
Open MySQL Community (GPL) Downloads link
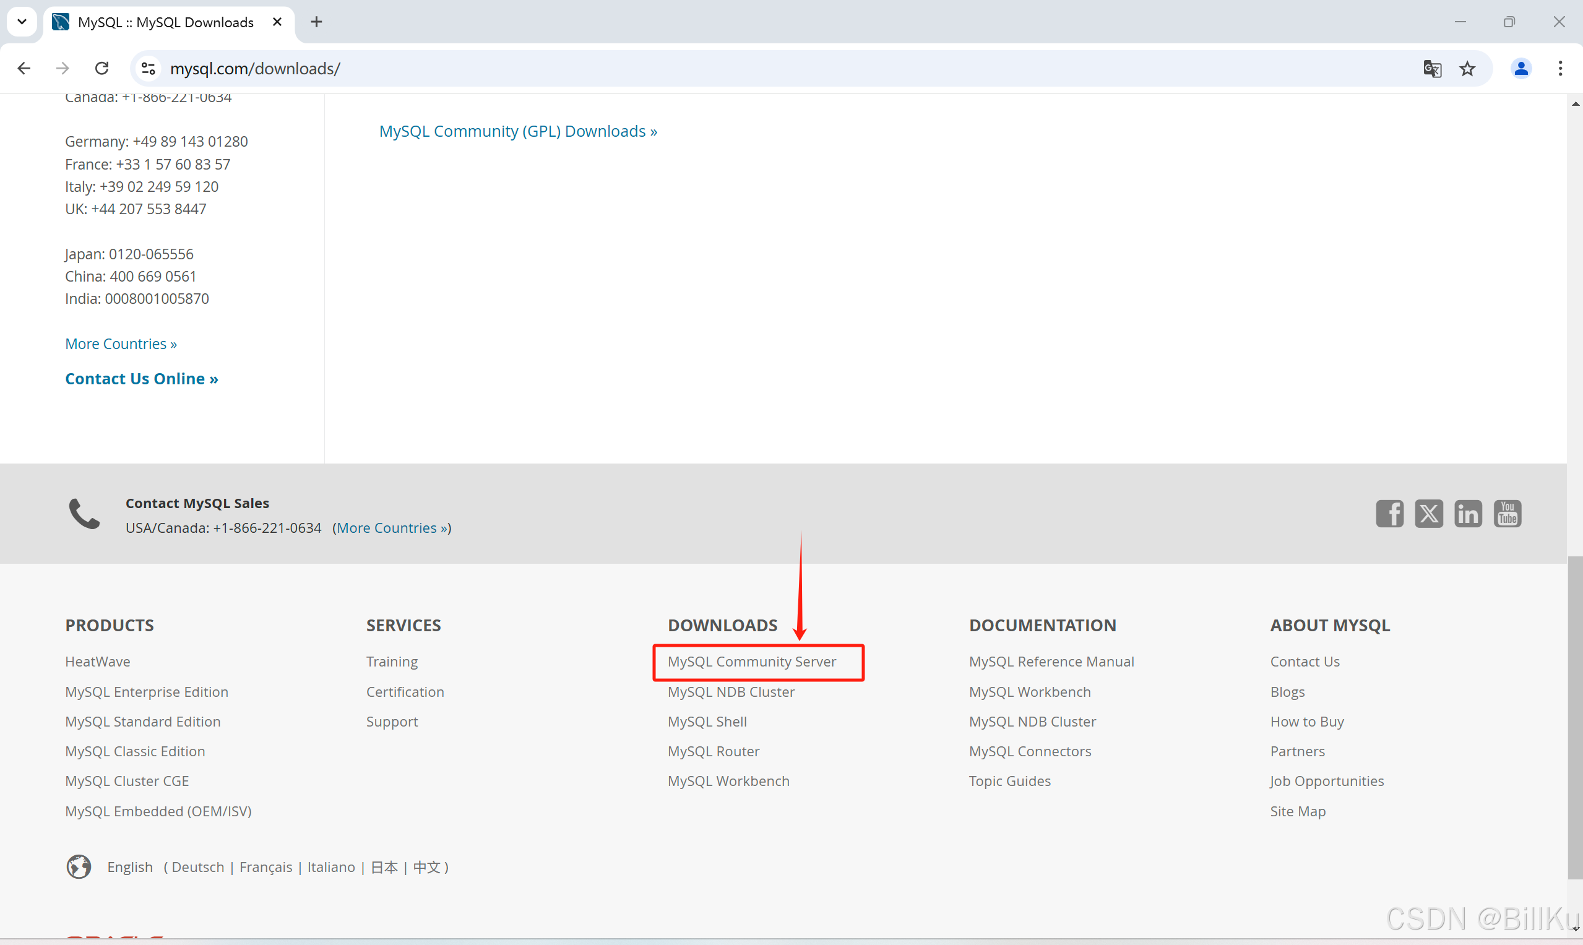[518, 131]
